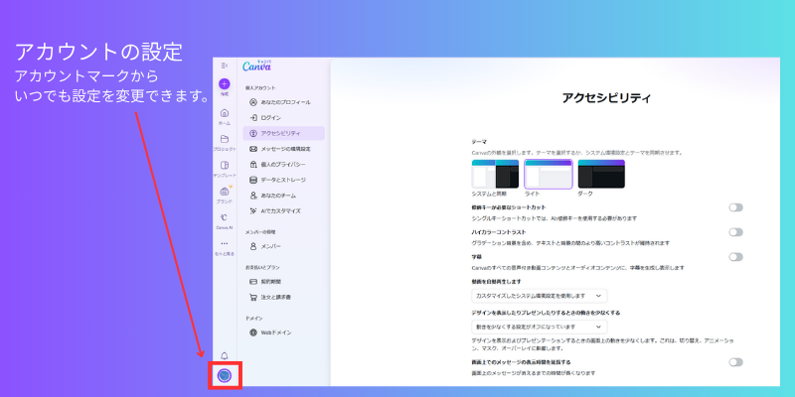Open the Canva AI icon
The height and width of the screenshot is (397, 795).
(225, 217)
